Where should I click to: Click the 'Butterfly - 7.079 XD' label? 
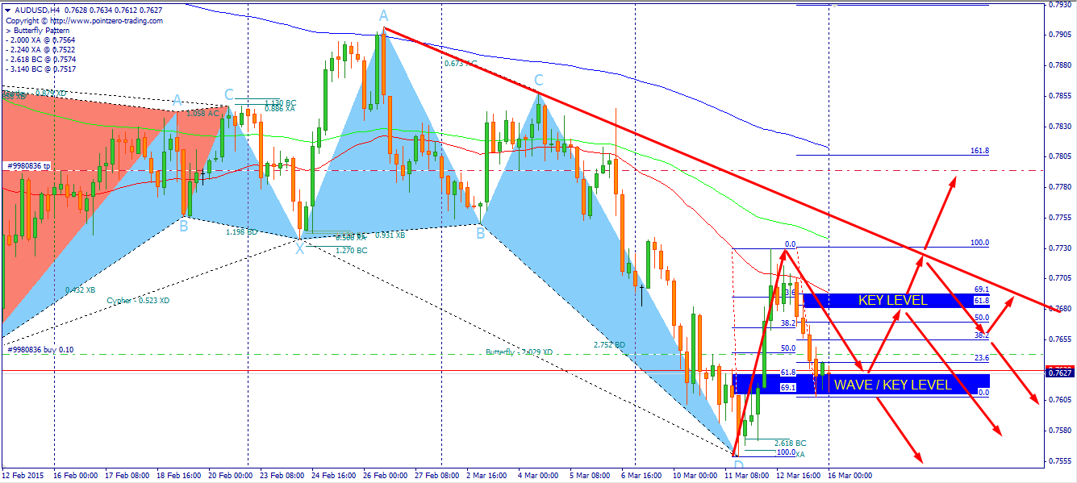tap(520, 352)
